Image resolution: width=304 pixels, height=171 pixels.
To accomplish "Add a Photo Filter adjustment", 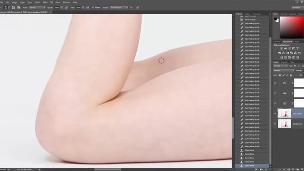I will pyautogui.click(x=291, y=53).
